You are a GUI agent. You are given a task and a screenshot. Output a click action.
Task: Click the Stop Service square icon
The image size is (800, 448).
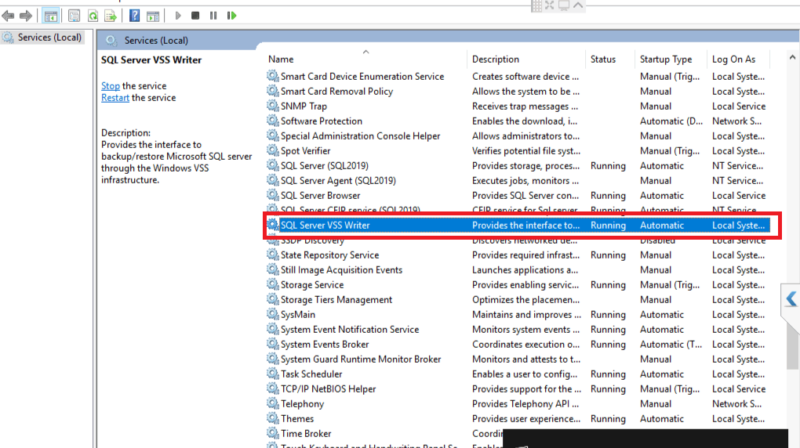click(195, 16)
